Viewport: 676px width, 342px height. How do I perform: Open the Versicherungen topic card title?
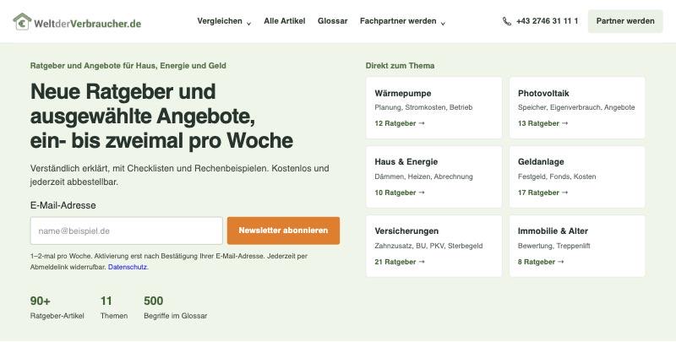point(406,231)
